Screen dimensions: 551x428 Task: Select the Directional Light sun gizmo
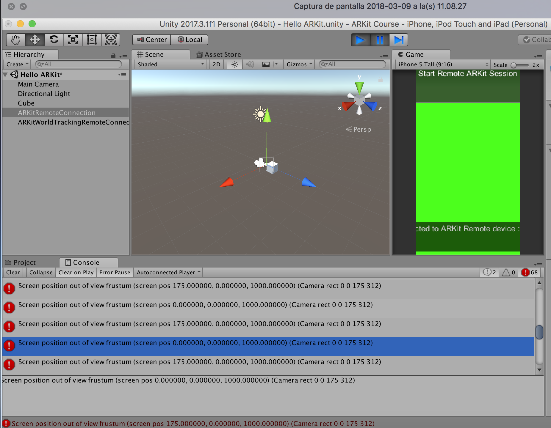pyautogui.click(x=260, y=114)
